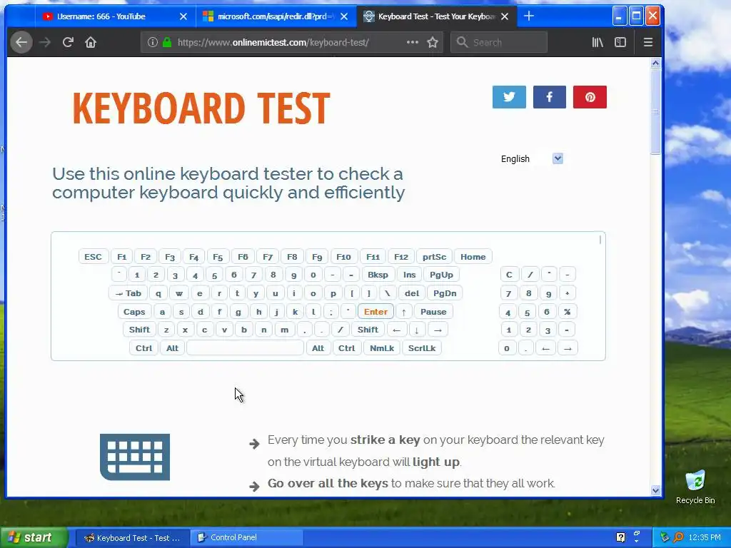The height and width of the screenshot is (548, 731).
Task: Click the highlighted Enter key
Action: [x=375, y=312]
